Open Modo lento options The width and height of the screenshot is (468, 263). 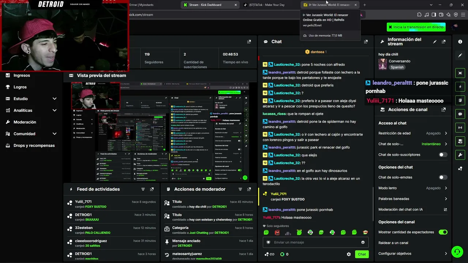point(413,188)
